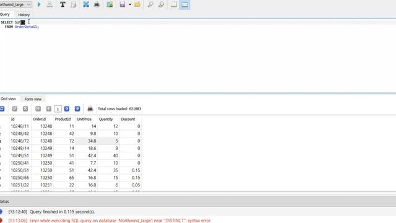This screenshot has width=396, height=223.
Task: Select the Grid view tab
Action: 8,99
